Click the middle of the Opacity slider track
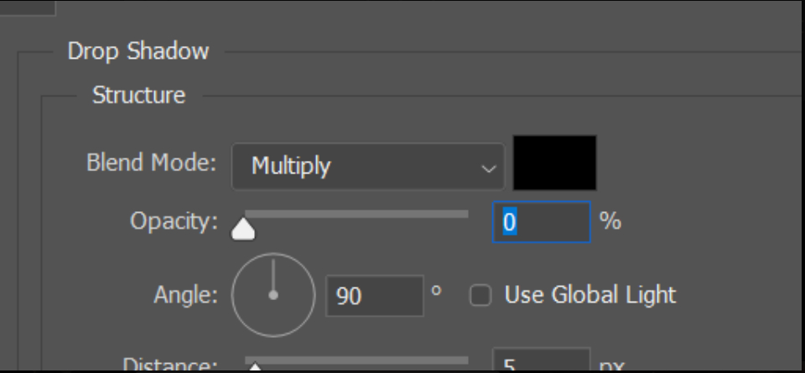Screen dimensions: 805x373 point(356,215)
